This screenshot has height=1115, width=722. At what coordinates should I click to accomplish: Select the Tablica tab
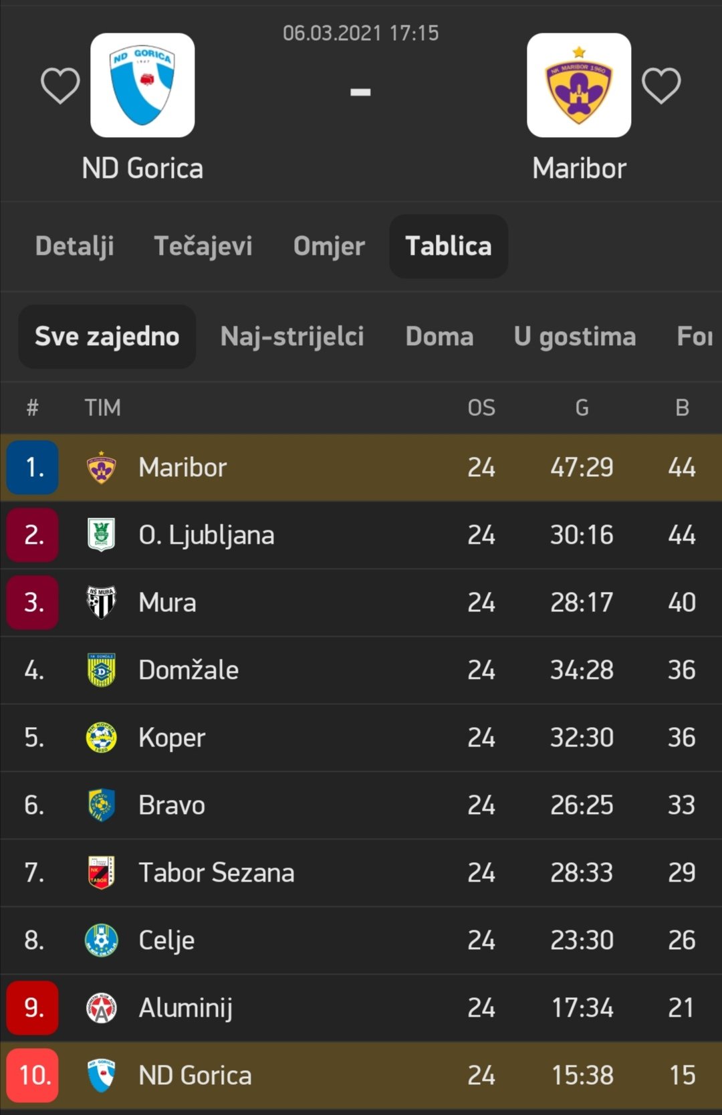click(448, 246)
